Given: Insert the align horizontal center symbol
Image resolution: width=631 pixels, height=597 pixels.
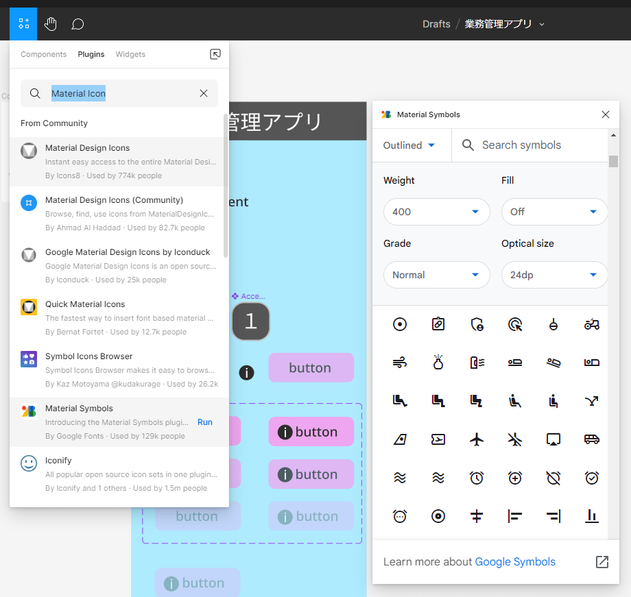Looking at the screenshot, I should tap(477, 516).
